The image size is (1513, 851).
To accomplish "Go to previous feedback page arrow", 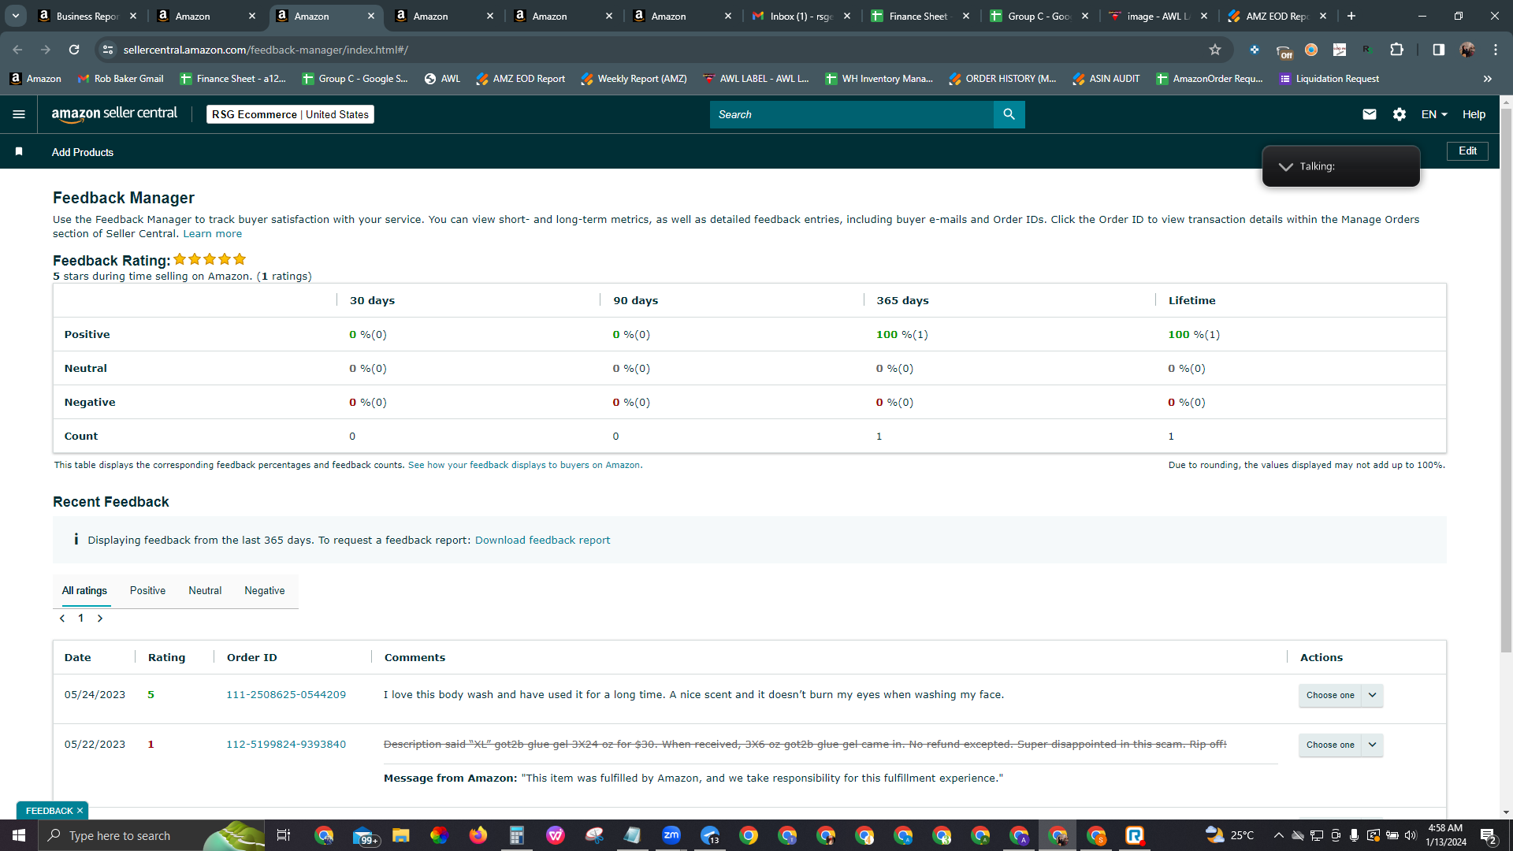I will click(x=62, y=619).
